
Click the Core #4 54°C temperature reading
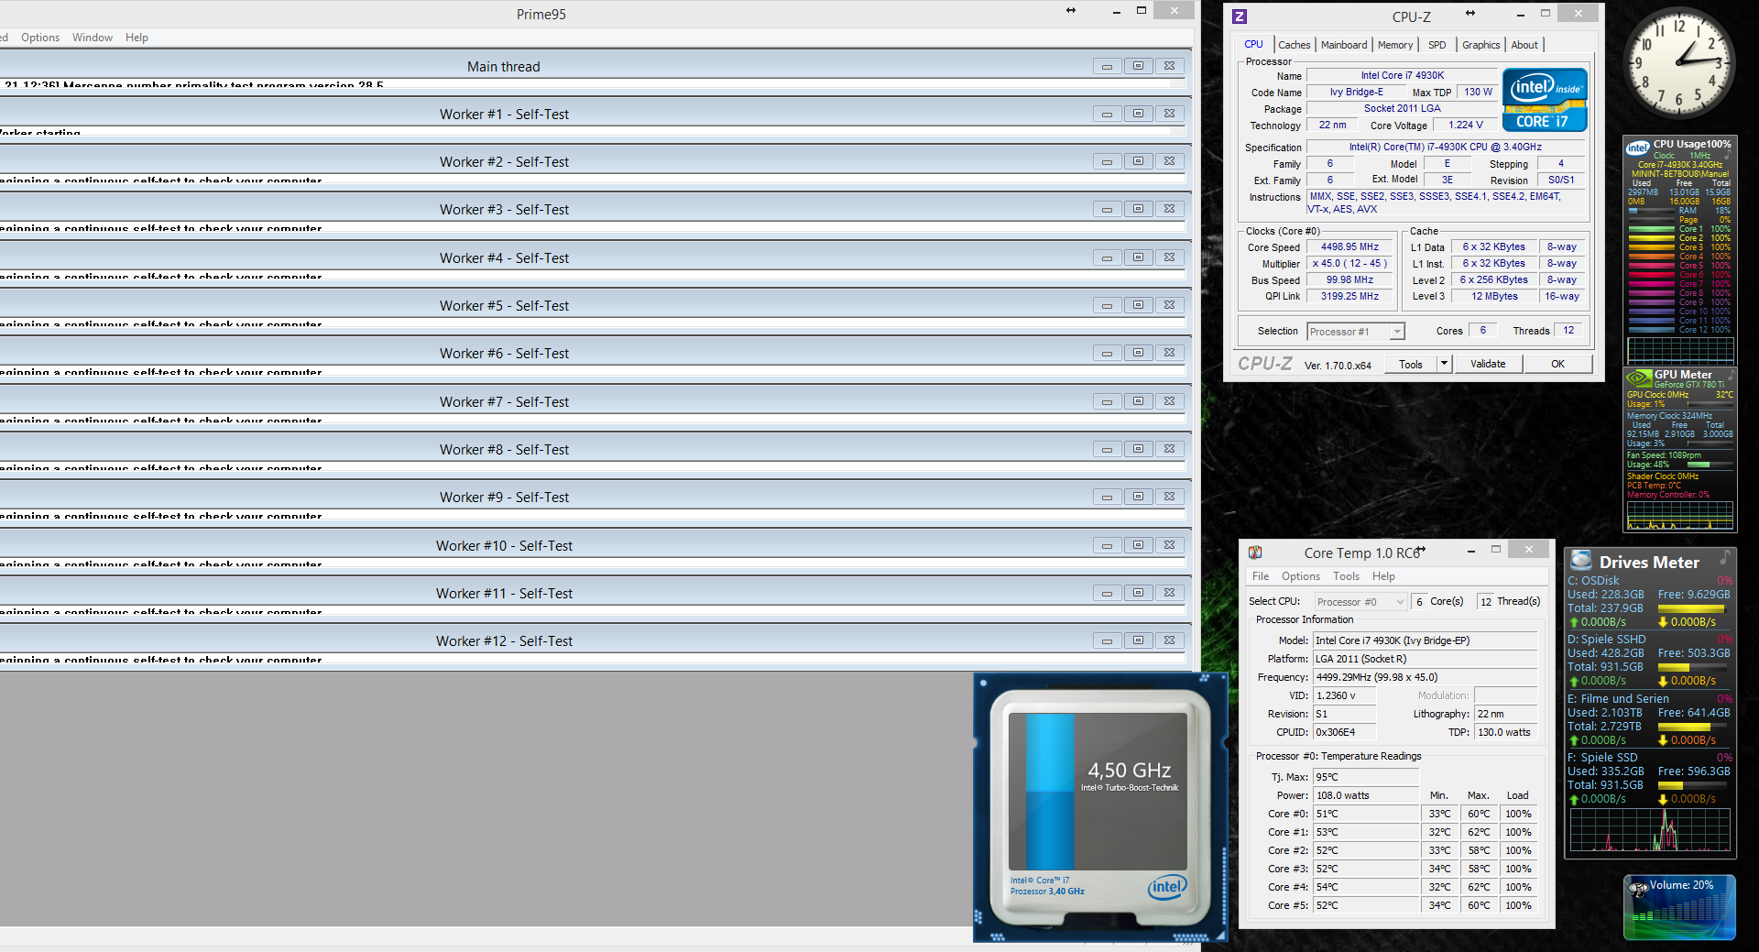(x=1366, y=887)
